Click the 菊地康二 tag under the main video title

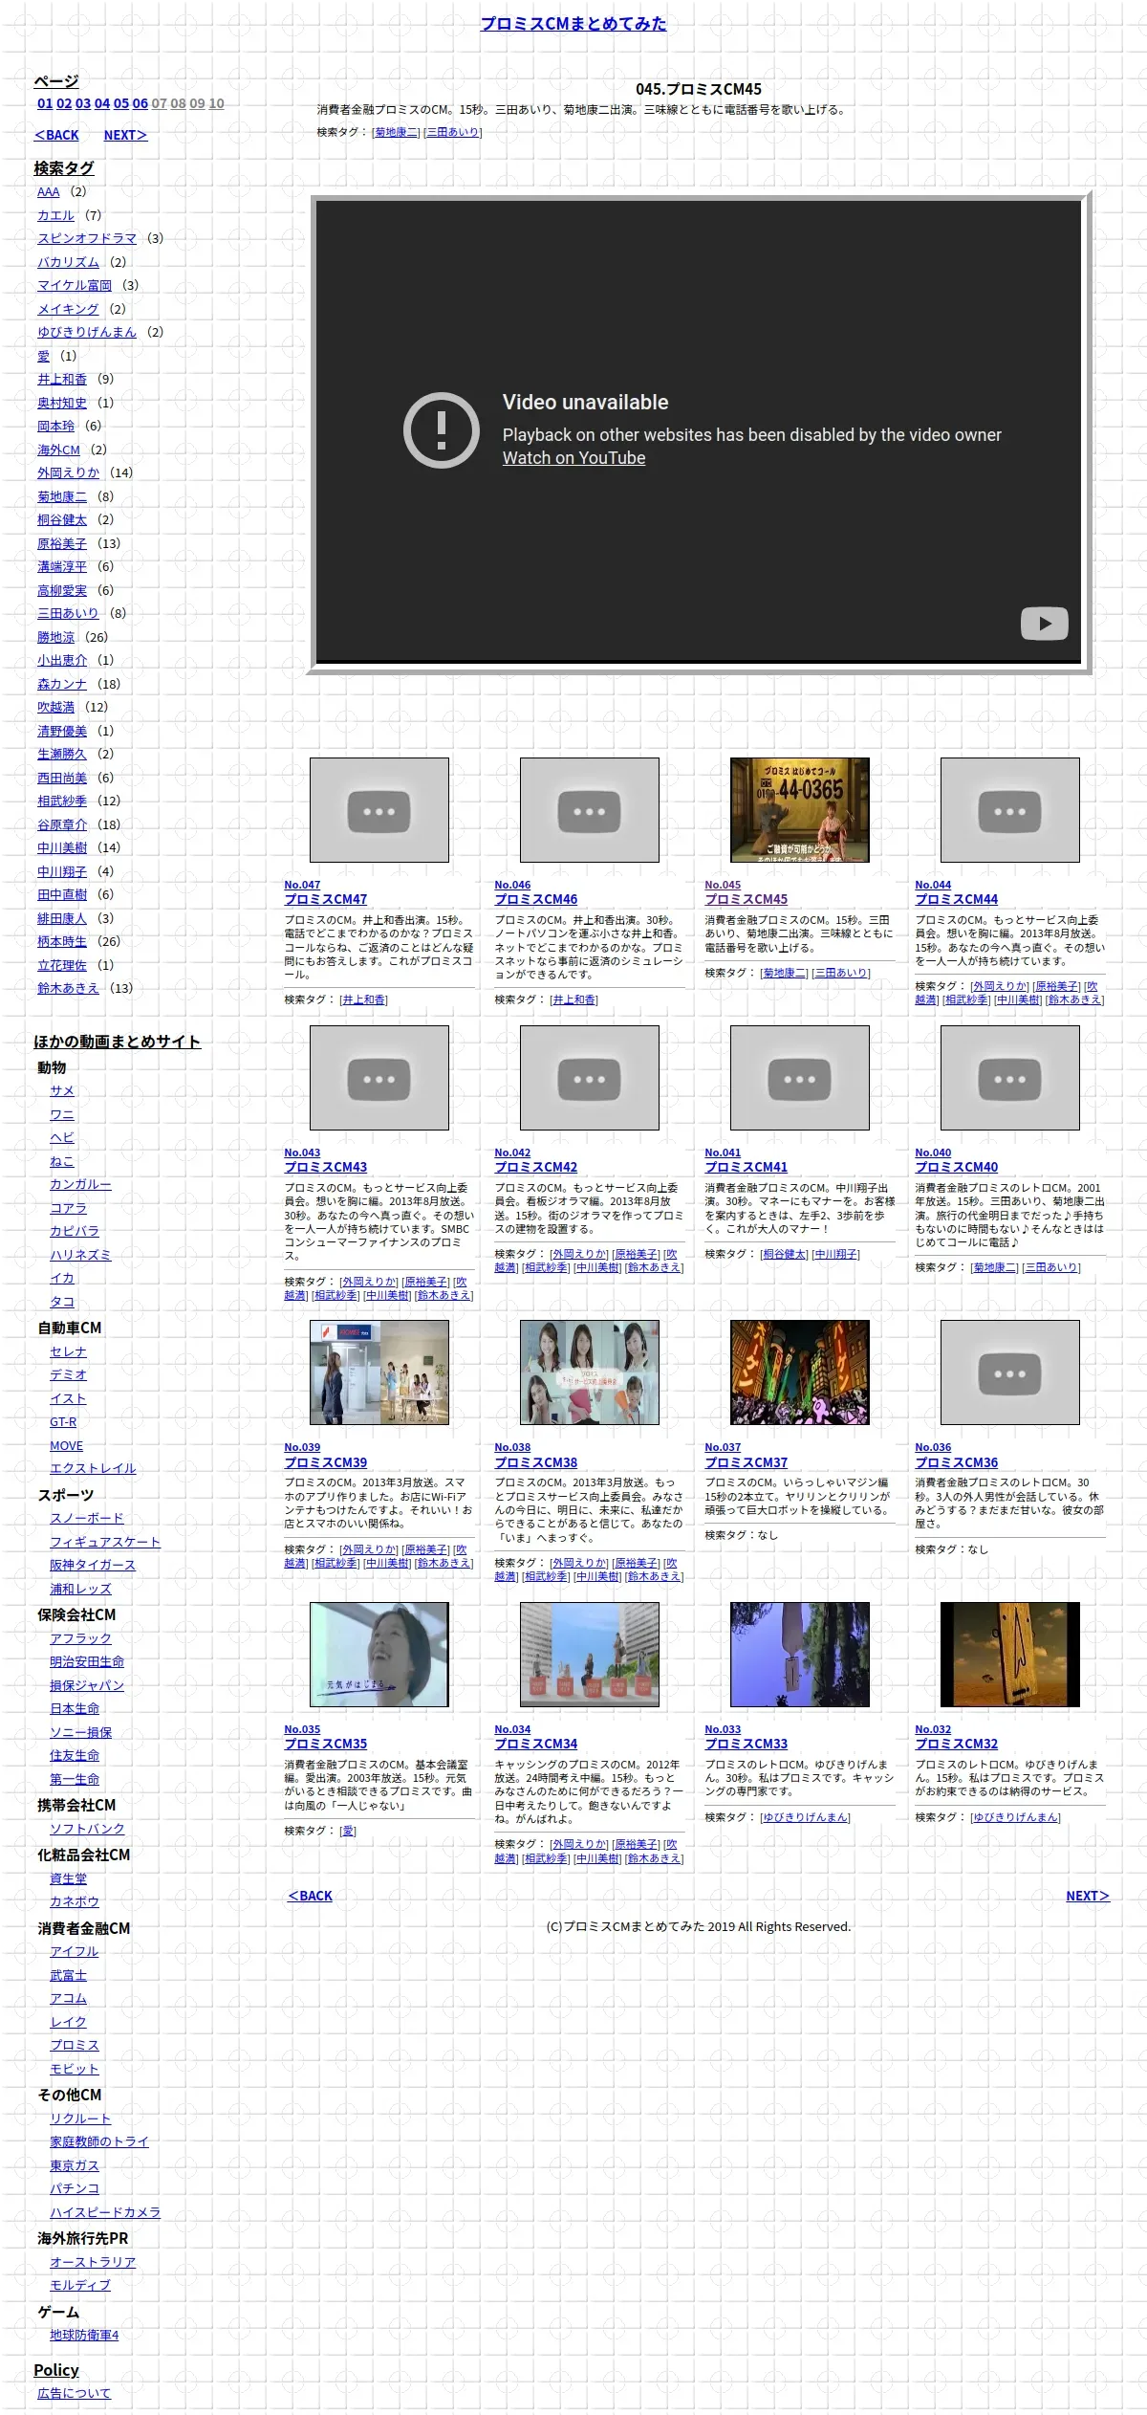click(397, 132)
